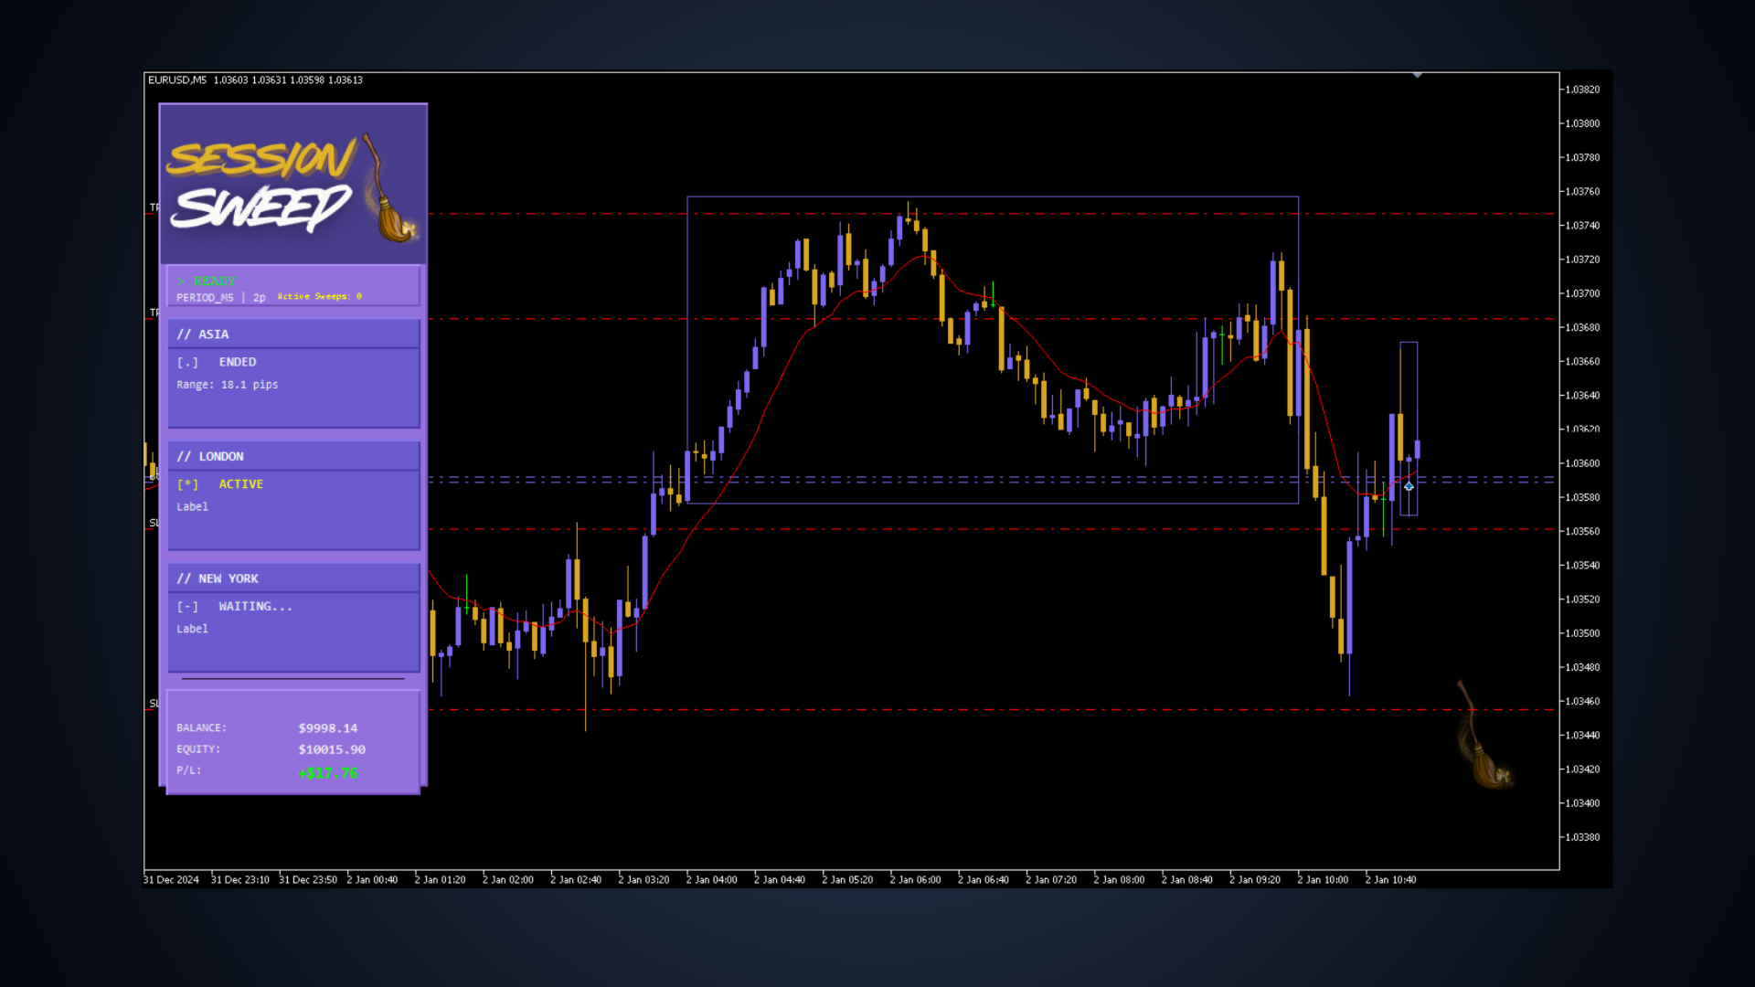
Task: Click the // NEW YORK section header
Action: [x=218, y=579]
